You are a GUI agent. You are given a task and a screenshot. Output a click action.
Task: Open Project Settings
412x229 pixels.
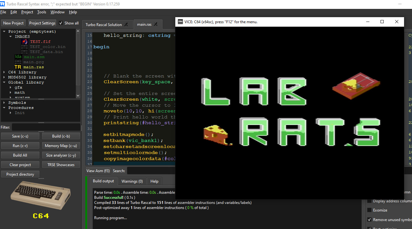click(42, 23)
